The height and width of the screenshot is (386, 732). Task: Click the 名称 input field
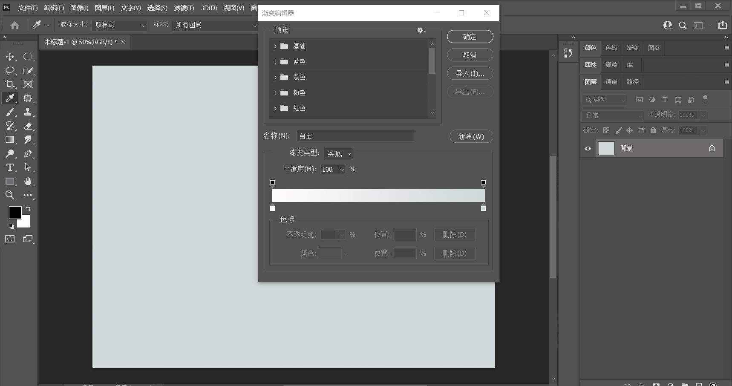point(356,136)
